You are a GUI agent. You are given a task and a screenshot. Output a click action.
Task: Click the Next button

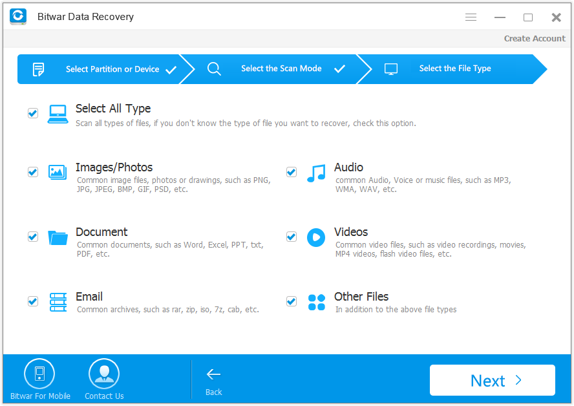tap(493, 380)
